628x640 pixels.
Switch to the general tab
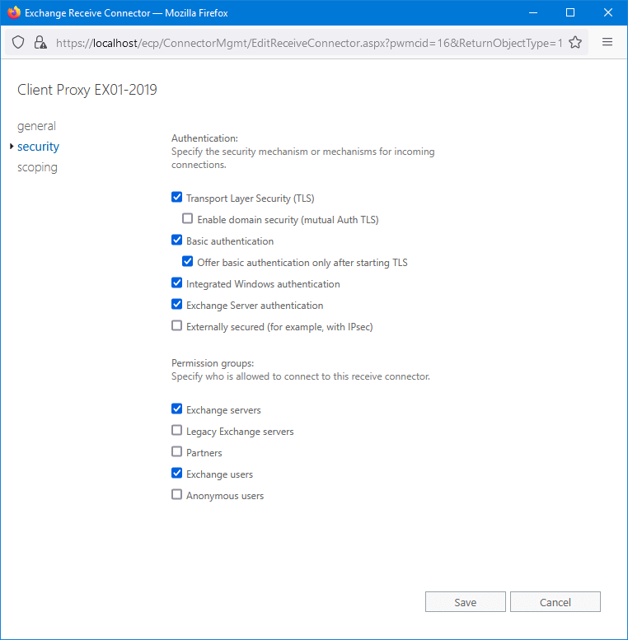[36, 126]
